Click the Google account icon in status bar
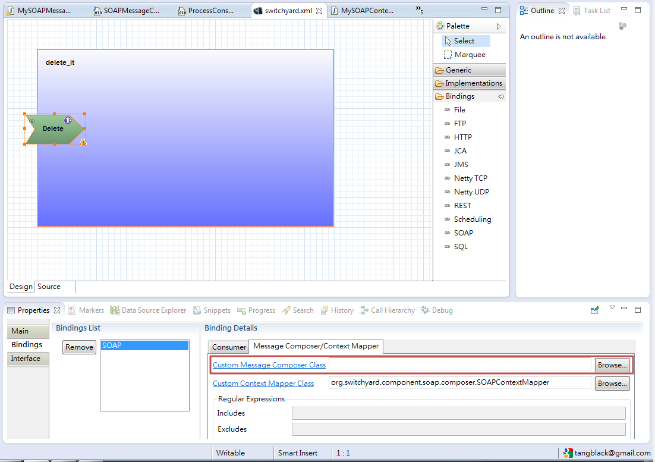The height and width of the screenshot is (462, 655). [x=568, y=453]
